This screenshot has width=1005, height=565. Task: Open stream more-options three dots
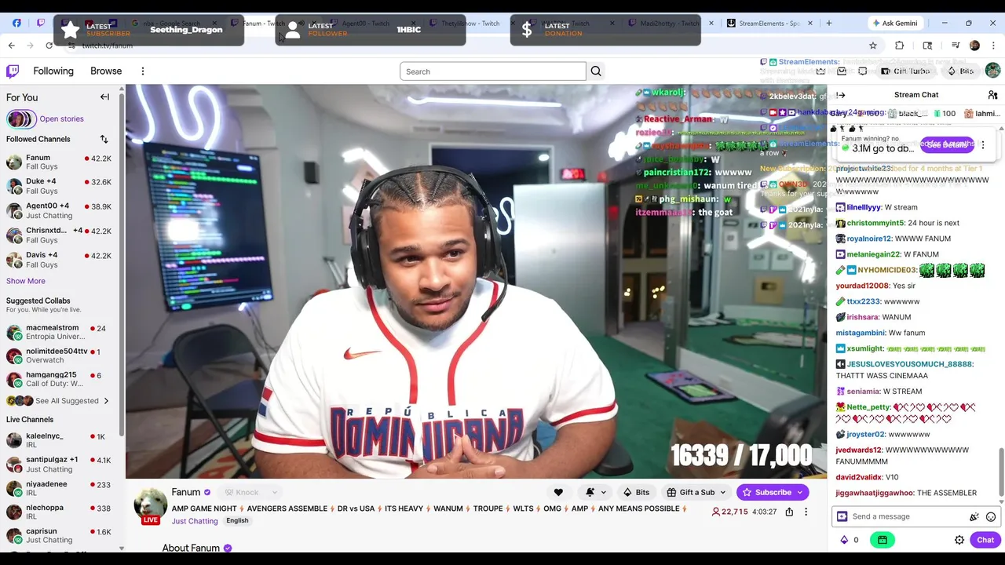tap(806, 512)
